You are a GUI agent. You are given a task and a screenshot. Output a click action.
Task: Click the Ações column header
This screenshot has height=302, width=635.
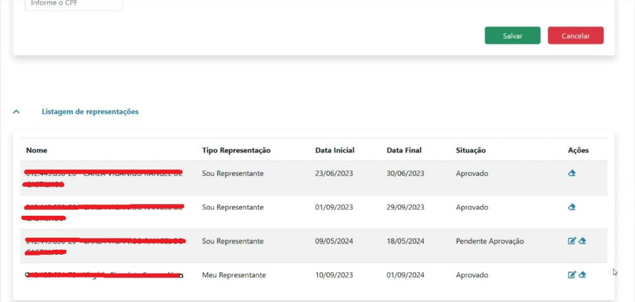coord(578,150)
